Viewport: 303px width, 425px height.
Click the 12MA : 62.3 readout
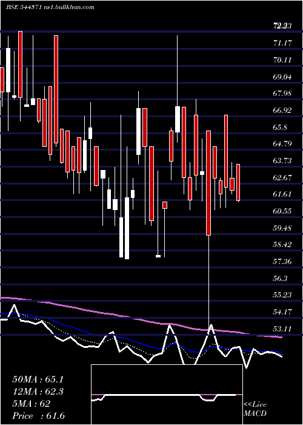coord(39,392)
